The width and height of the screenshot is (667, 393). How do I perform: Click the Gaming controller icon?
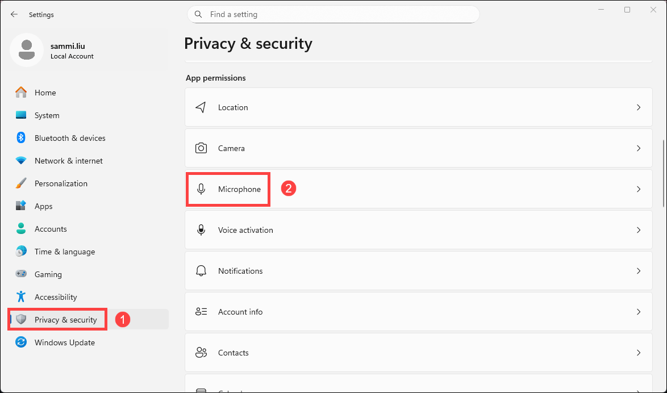(x=21, y=274)
